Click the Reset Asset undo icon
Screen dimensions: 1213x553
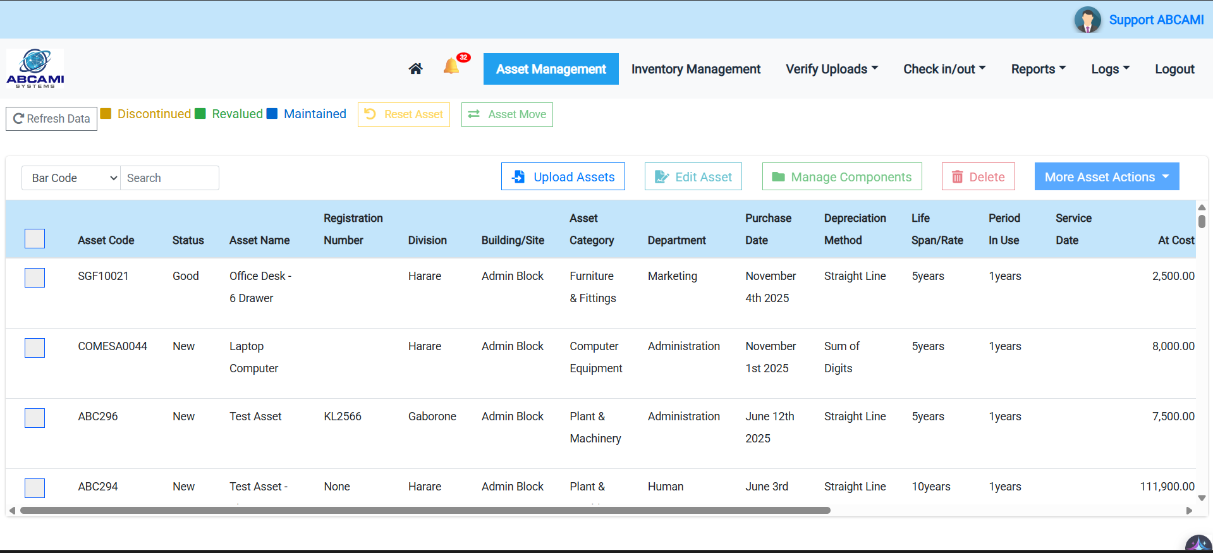click(370, 114)
